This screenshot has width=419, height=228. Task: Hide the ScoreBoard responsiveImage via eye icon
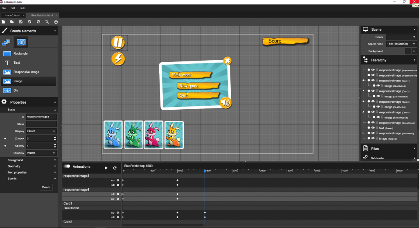click(x=373, y=122)
